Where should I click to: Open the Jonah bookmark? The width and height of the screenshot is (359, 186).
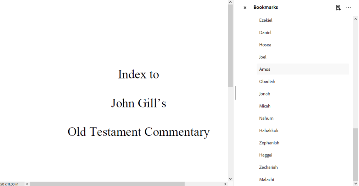coord(265,94)
